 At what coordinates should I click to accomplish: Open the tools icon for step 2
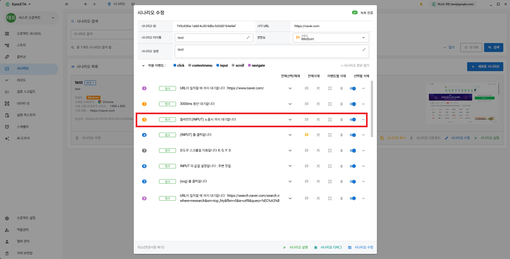pos(318,104)
